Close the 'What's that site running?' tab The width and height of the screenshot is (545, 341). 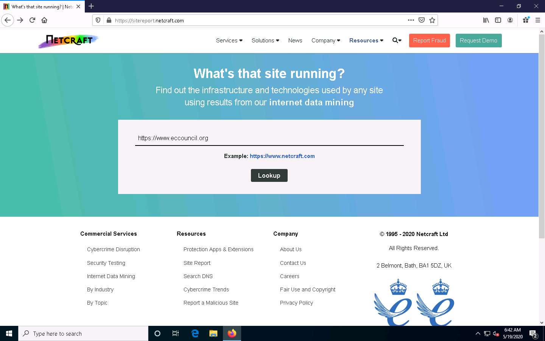click(x=78, y=6)
